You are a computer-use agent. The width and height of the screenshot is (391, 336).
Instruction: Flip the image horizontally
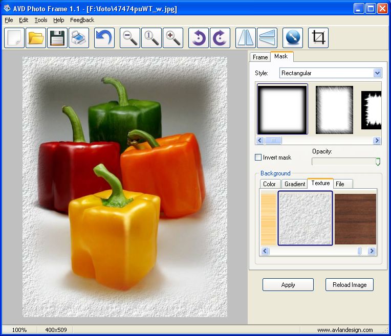pos(246,38)
